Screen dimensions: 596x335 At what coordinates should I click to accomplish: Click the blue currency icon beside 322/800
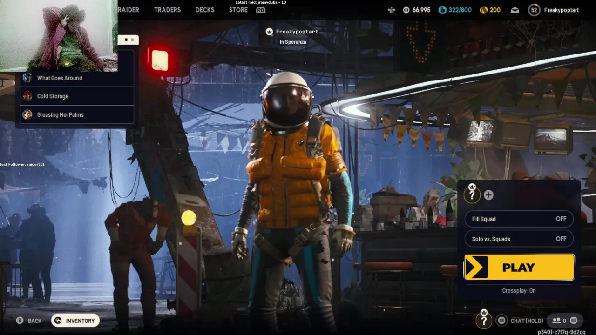tap(442, 10)
